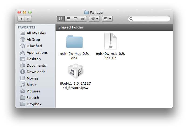Switch to column view mode

click(x=76, y=19)
